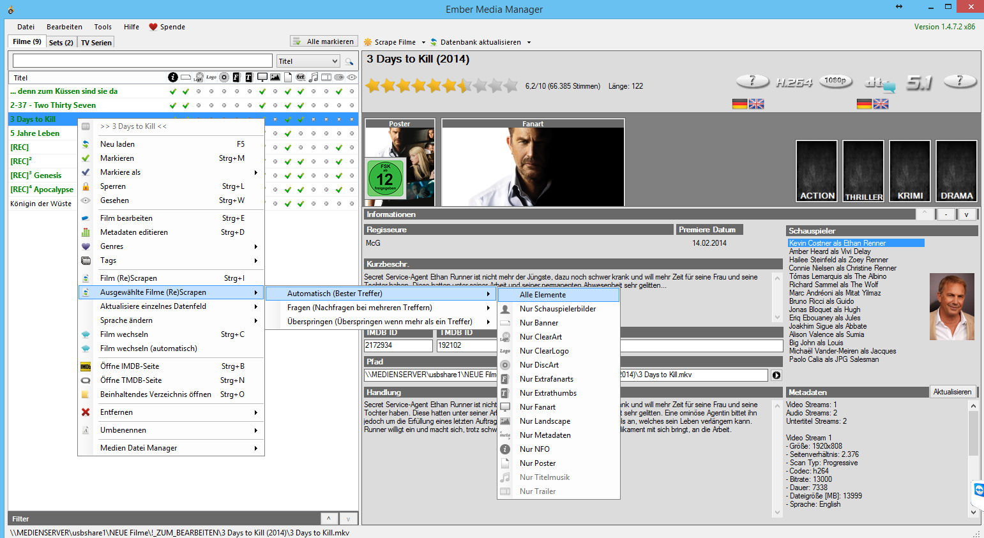Click the Extrathumbs T column header icon
984x538 pixels.
click(x=249, y=77)
